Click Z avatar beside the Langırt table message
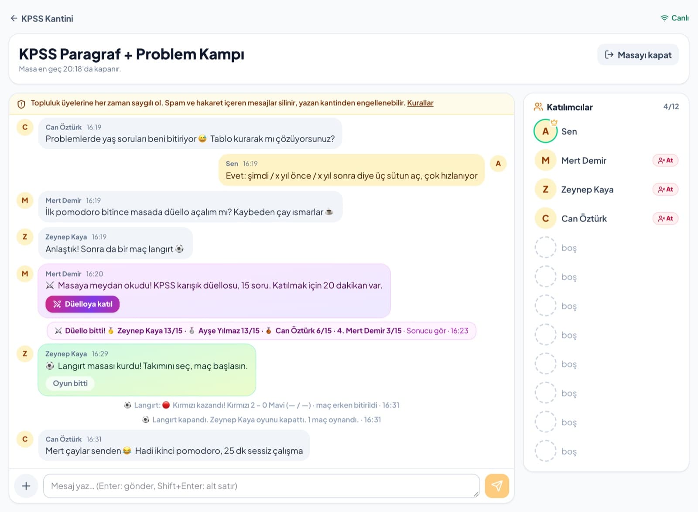The image size is (698, 512). click(x=25, y=353)
